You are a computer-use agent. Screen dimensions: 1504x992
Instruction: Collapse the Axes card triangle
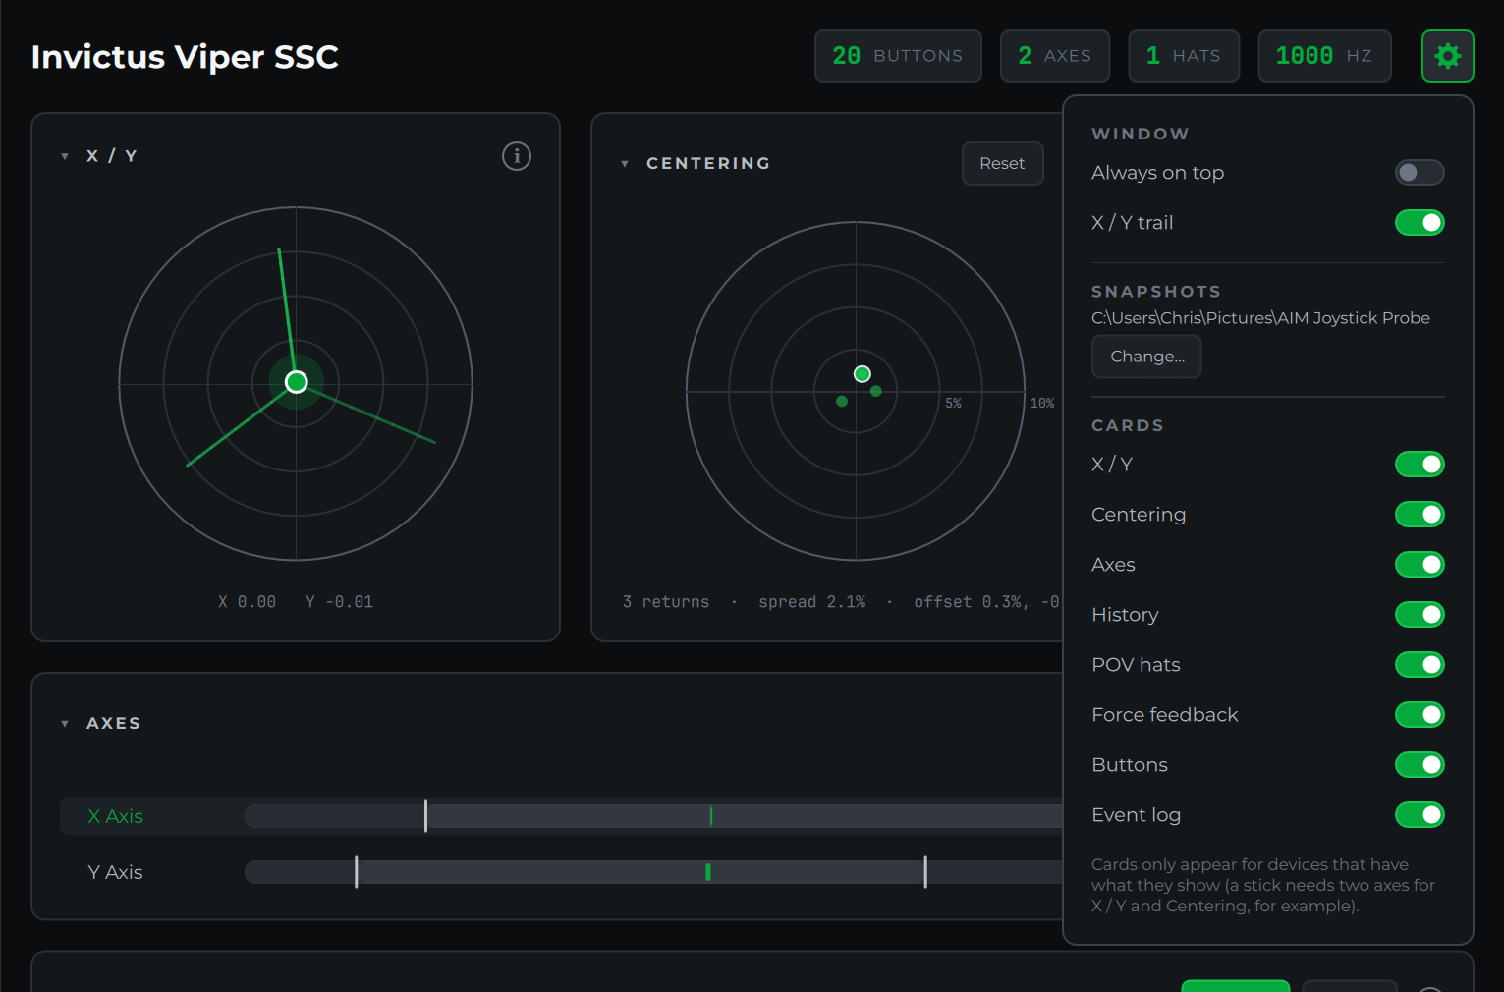tap(65, 724)
